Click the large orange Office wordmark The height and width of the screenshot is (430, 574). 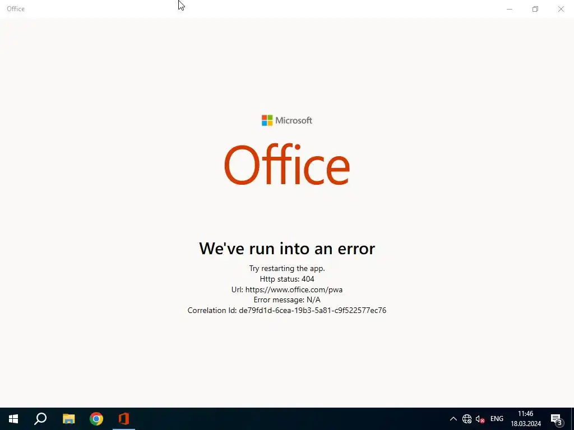click(x=287, y=165)
